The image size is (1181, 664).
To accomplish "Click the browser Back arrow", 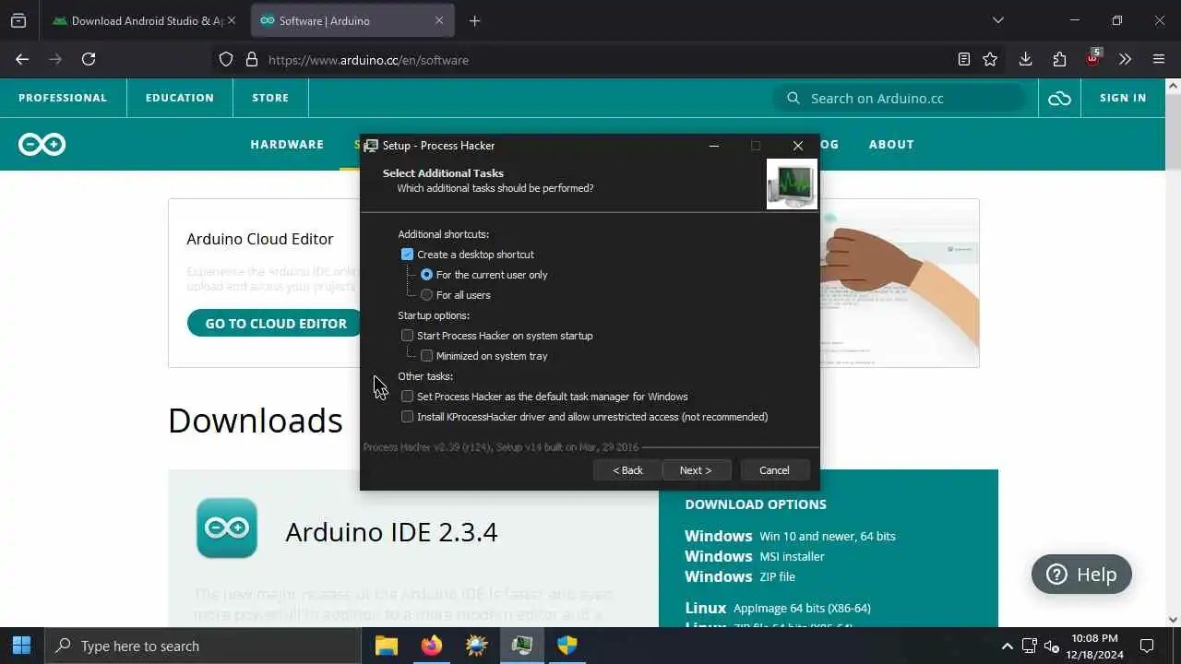I will [22, 59].
